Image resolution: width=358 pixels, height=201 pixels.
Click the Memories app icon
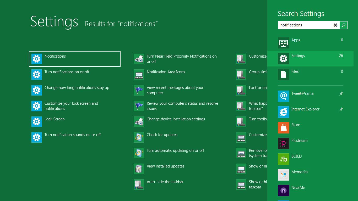[x=284, y=175]
